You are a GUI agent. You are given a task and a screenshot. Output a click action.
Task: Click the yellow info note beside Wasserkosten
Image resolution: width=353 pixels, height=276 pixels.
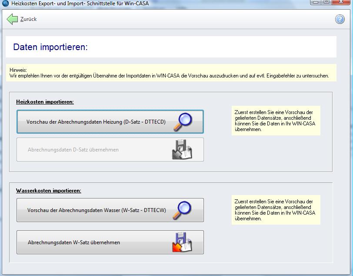pos(276,210)
